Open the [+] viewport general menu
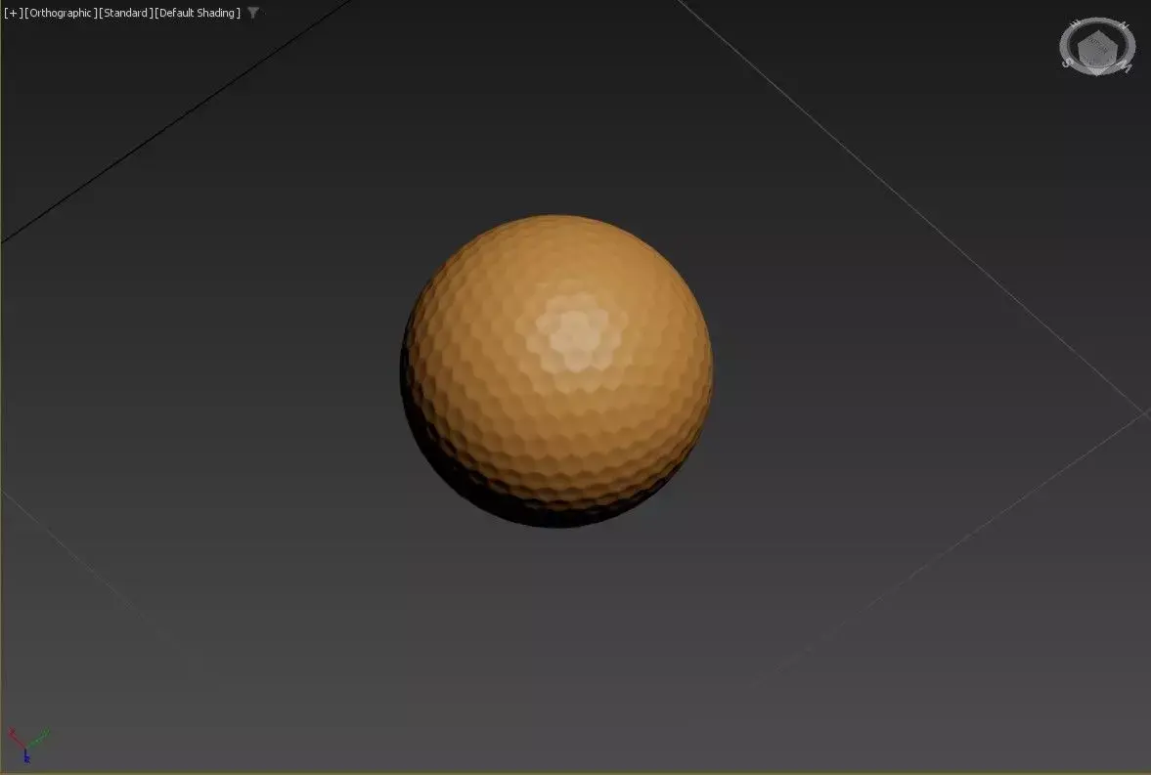Viewport: 1151px width, 775px height. [14, 14]
